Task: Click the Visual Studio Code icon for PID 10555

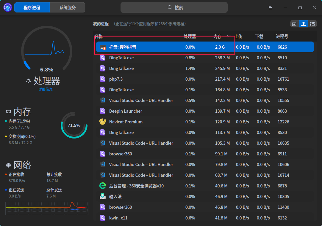Action: [x=103, y=101]
